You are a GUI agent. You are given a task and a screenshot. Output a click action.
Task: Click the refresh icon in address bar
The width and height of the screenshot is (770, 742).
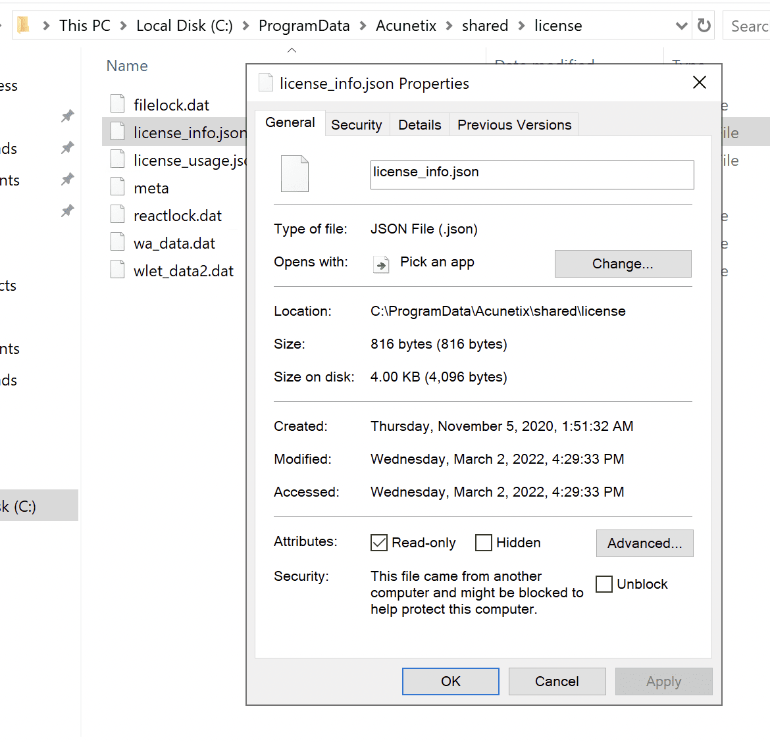click(704, 26)
